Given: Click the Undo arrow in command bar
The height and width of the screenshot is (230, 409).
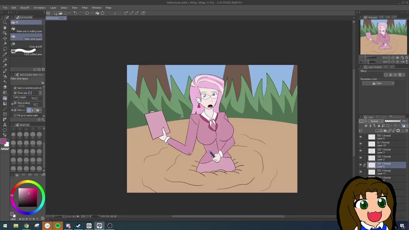Looking at the screenshot, I should pyautogui.click(x=75, y=13).
